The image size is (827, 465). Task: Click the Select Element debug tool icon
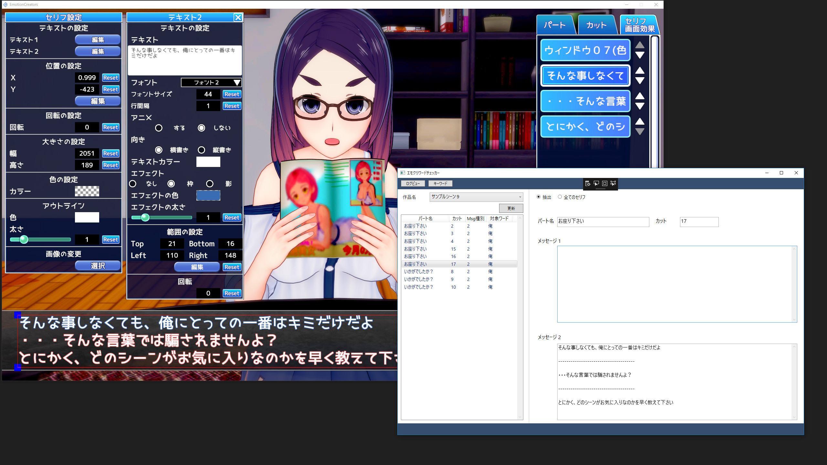coord(596,183)
